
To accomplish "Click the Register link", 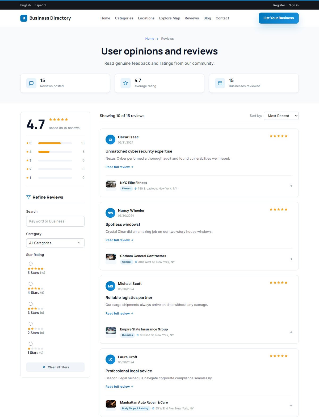I will [x=279, y=5].
